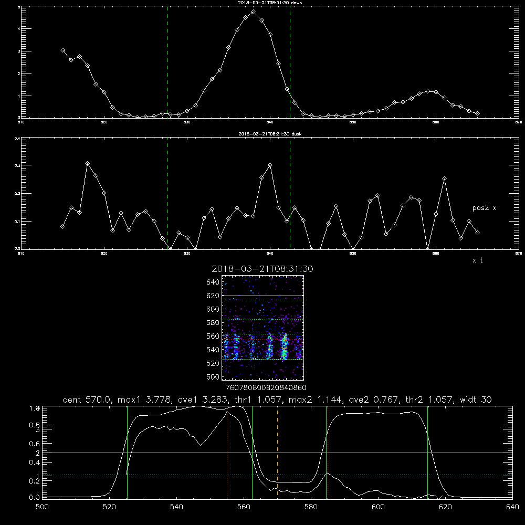This screenshot has height=525, width=525.
Task: Select the right green dashed line in the dusk plot
Action: pos(290,194)
